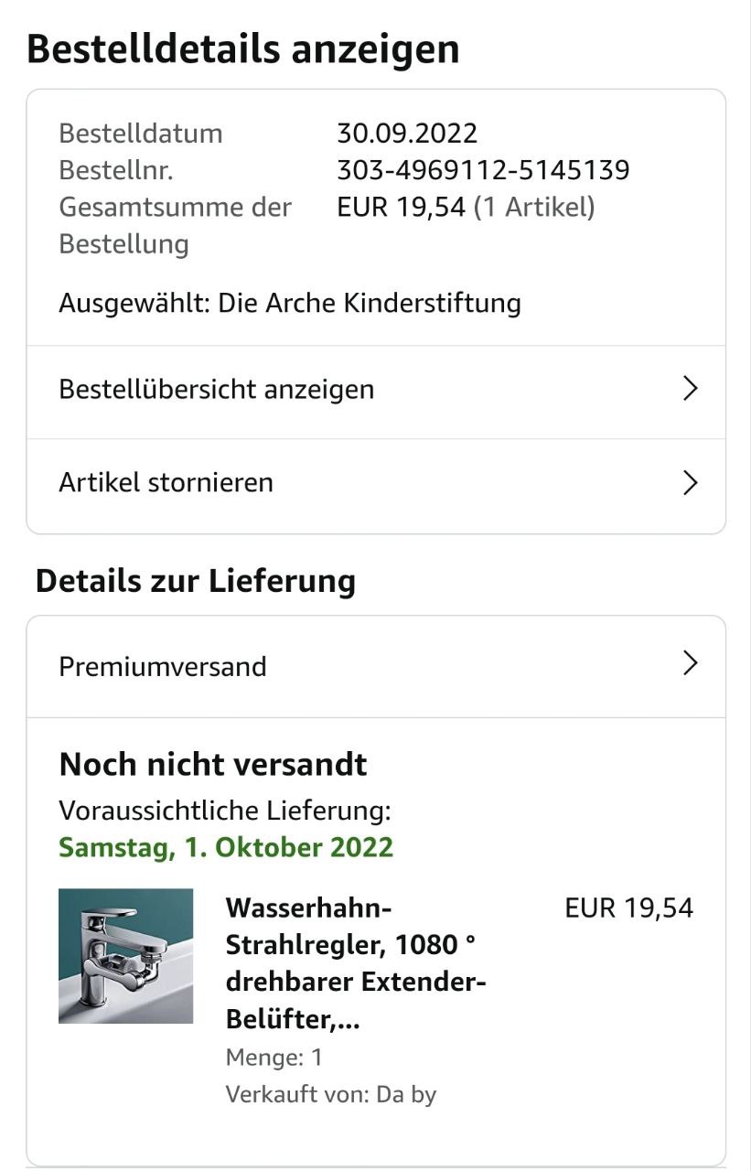The width and height of the screenshot is (751, 1171).
Task: Click the green delivery date Samstag, 1. Oktober 2022
Action: [x=226, y=848]
